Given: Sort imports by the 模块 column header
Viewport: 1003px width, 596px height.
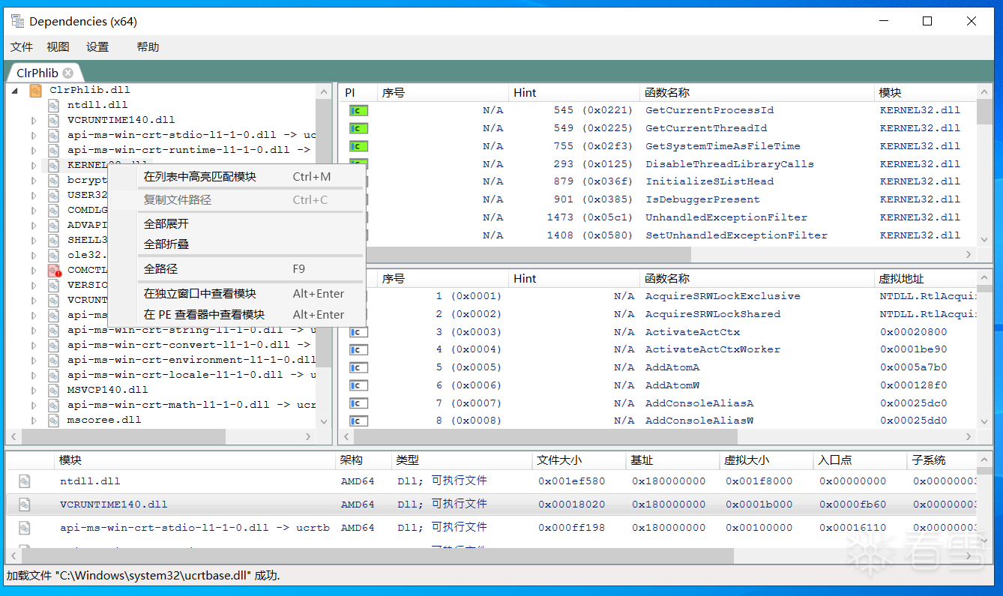Looking at the screenshot, I should pyautogui.click(x=926, y=93).
